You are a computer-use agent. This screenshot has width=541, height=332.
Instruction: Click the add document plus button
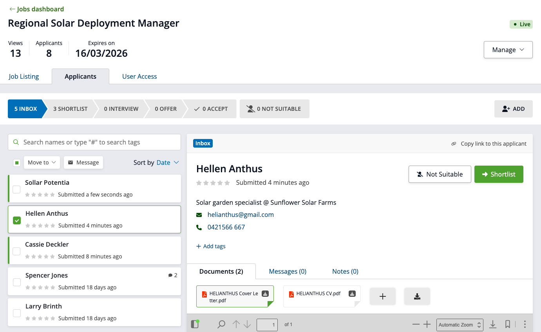tap(383, 296)
